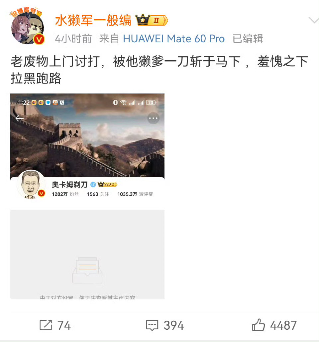Viewport: 319px width, 342px height.
Task: Click the blue male gender icon
Action: pyautogui.click(x=93, y=185)
